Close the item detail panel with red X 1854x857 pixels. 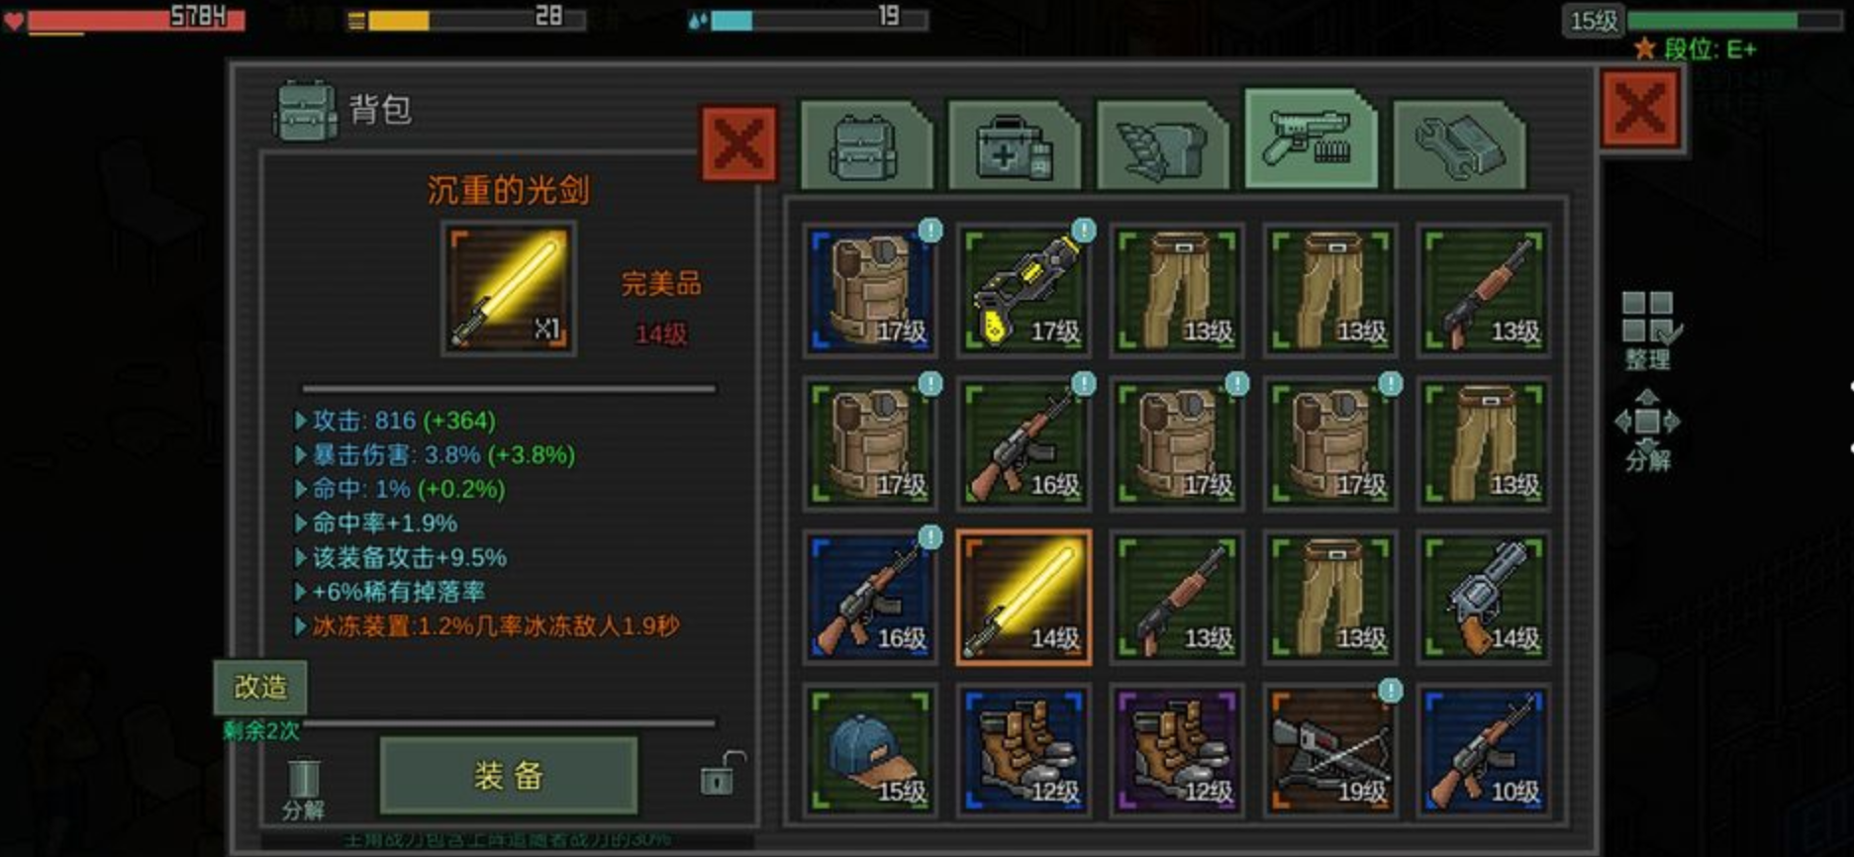(x=738, y=144)
